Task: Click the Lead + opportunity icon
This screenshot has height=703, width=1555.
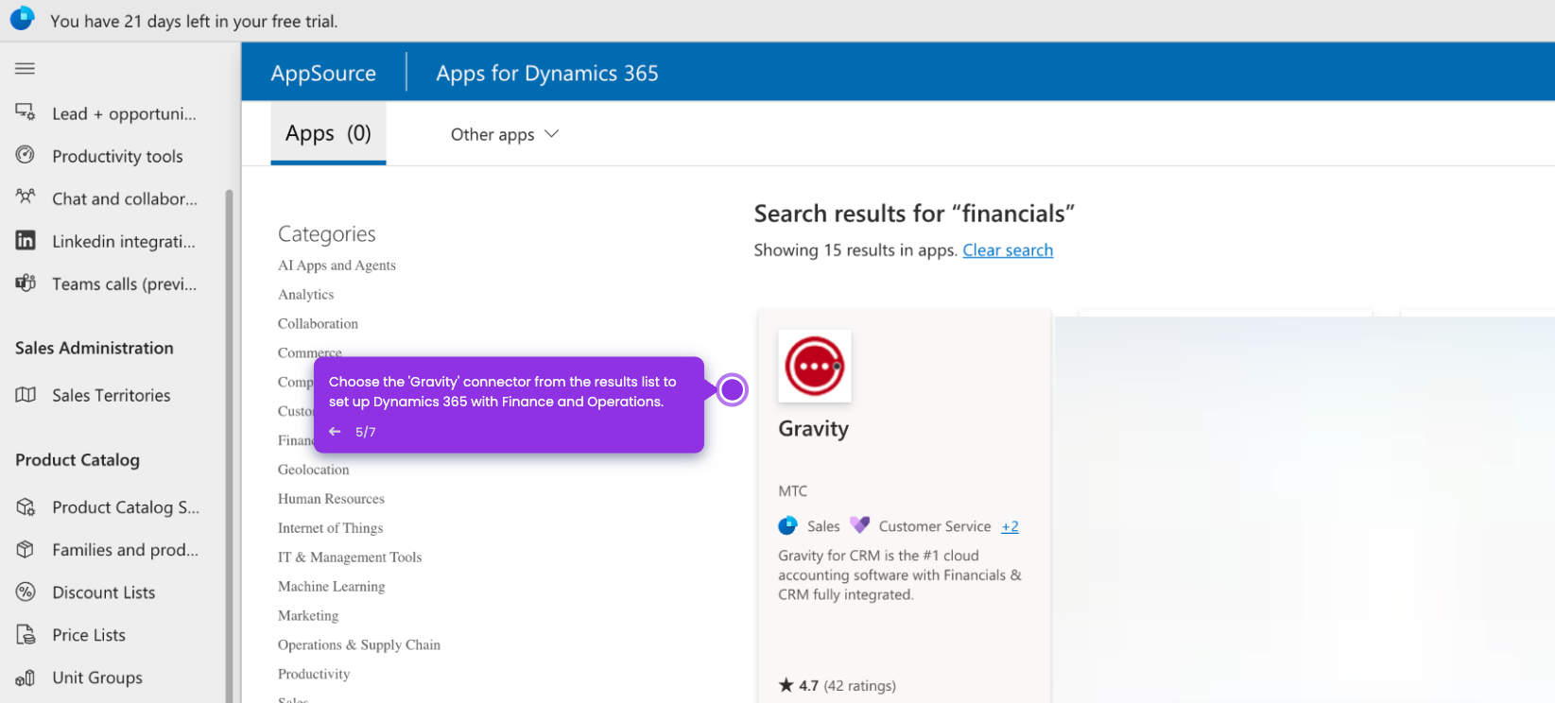Action: click(x=26, y=112)
